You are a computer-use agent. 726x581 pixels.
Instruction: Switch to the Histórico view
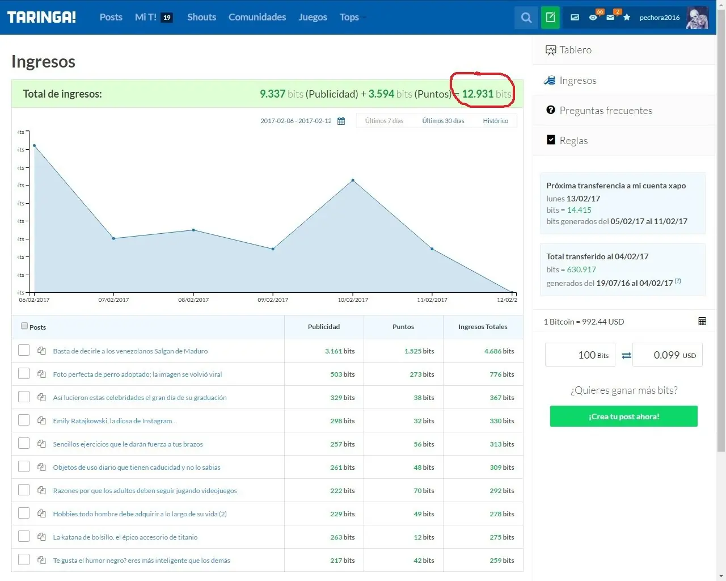click(x=495, y=121)
